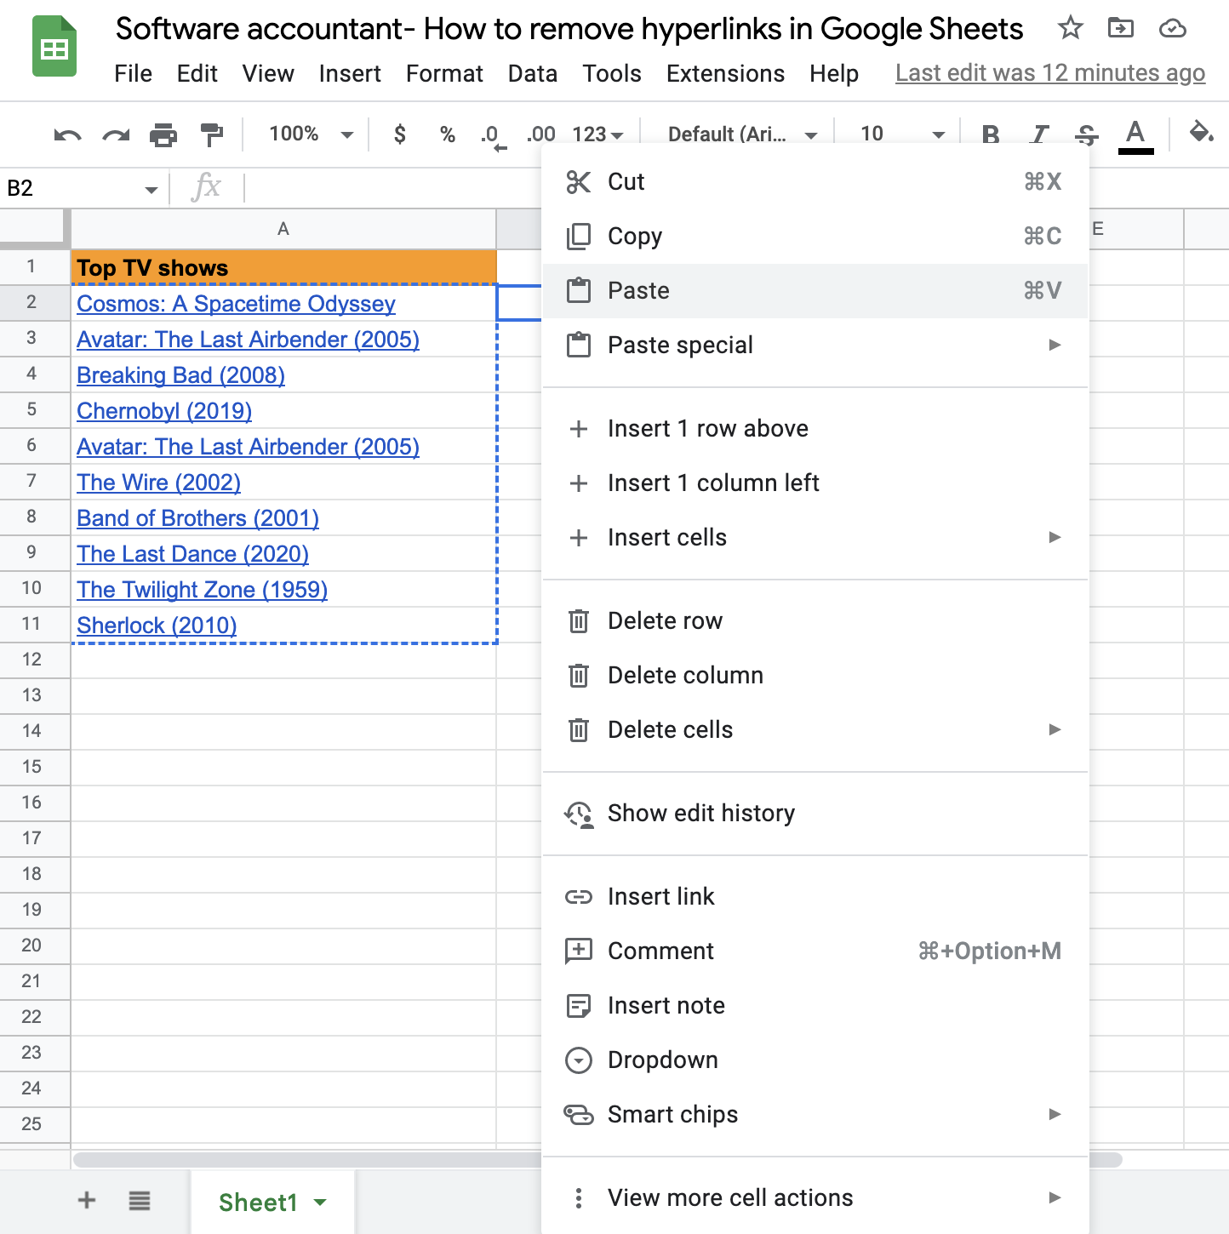Expand View more cell actions
Image resolution: width=1229 pixels, height=1234 pixels.
pyautogui.click(x=815, y=1198)
